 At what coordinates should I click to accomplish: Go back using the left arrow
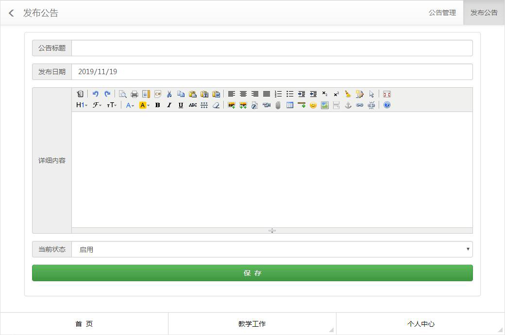coord(12,13)
